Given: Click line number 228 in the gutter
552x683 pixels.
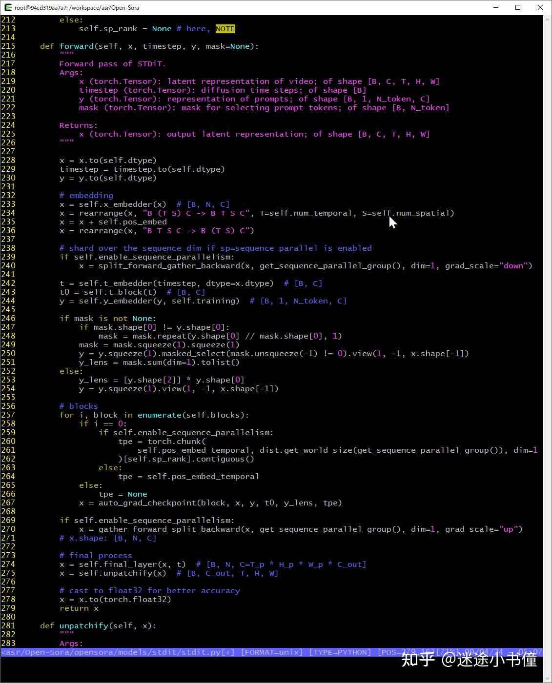Looking at the screenshot, I should click(x=8, y=161).
